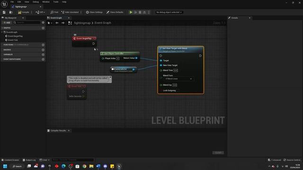This screenshot has width=303, height=170.
Task: Add a new graph with Graphs plus icon
Action: (x=43, y=28)
